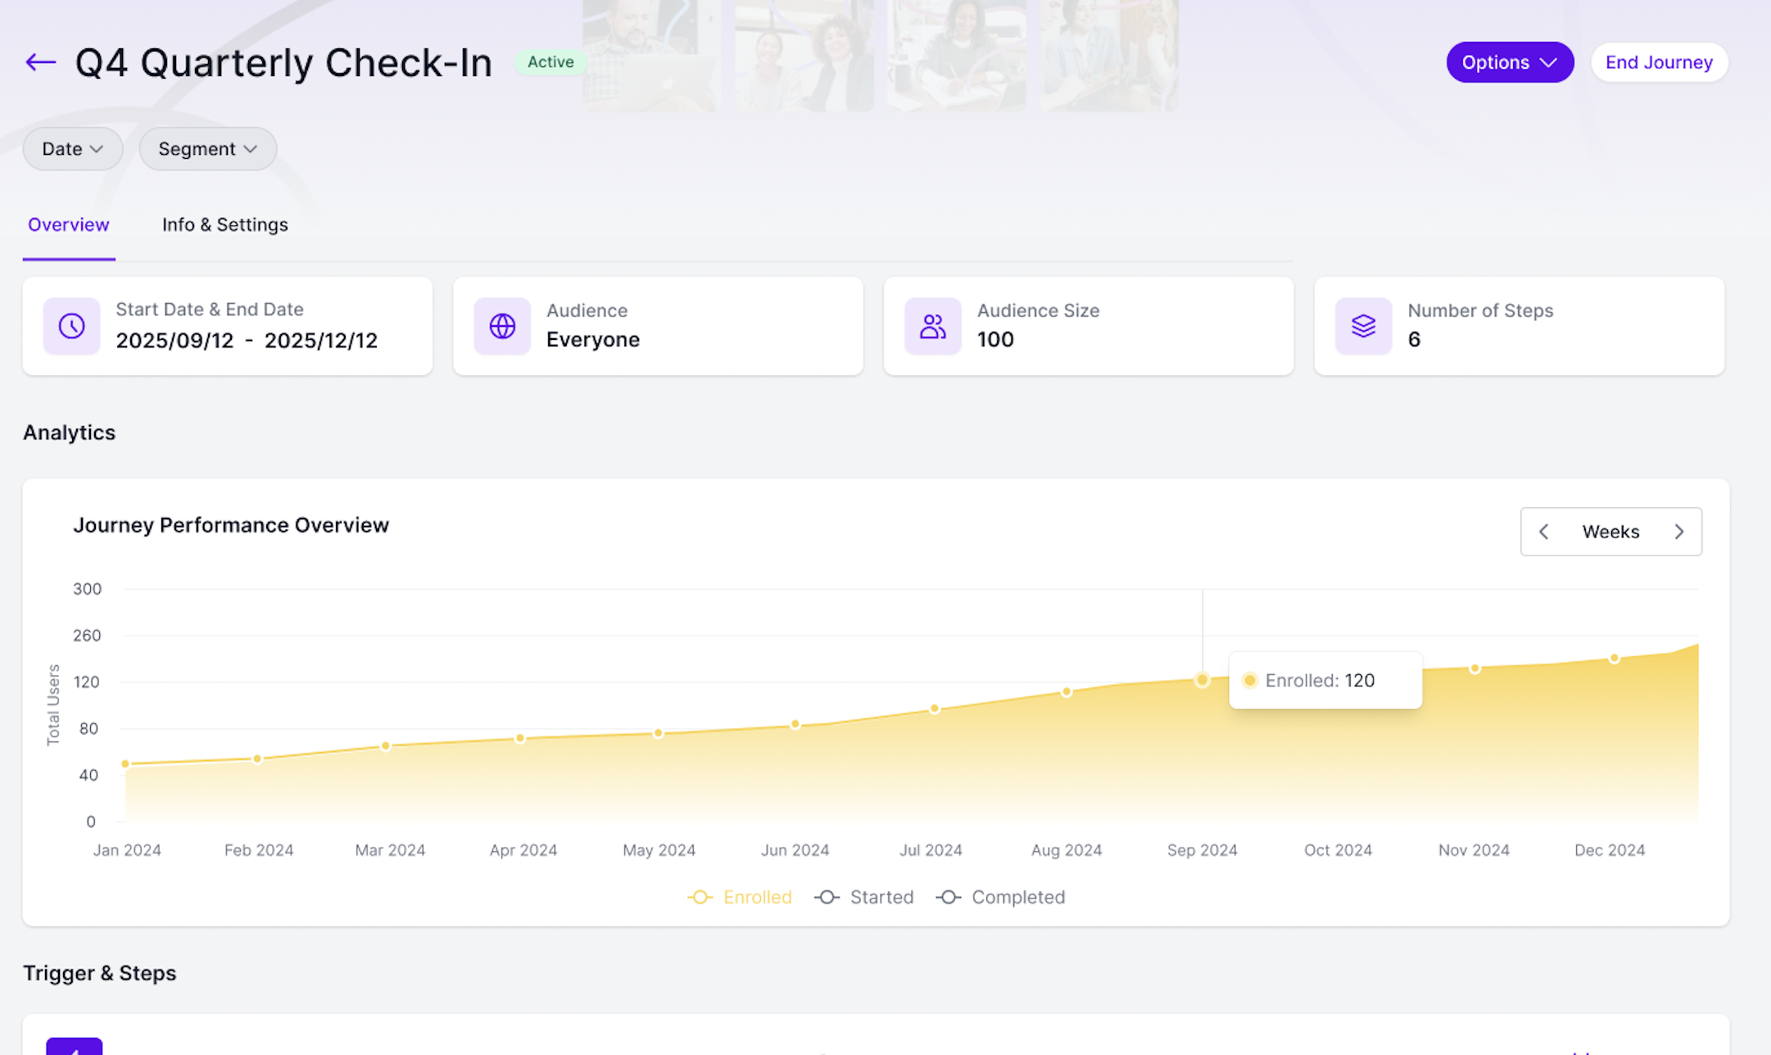The height and width of the screenshot is (1055, 1771).
Task: Click the Journey Performance Overview heading
Action: point(231,525)
